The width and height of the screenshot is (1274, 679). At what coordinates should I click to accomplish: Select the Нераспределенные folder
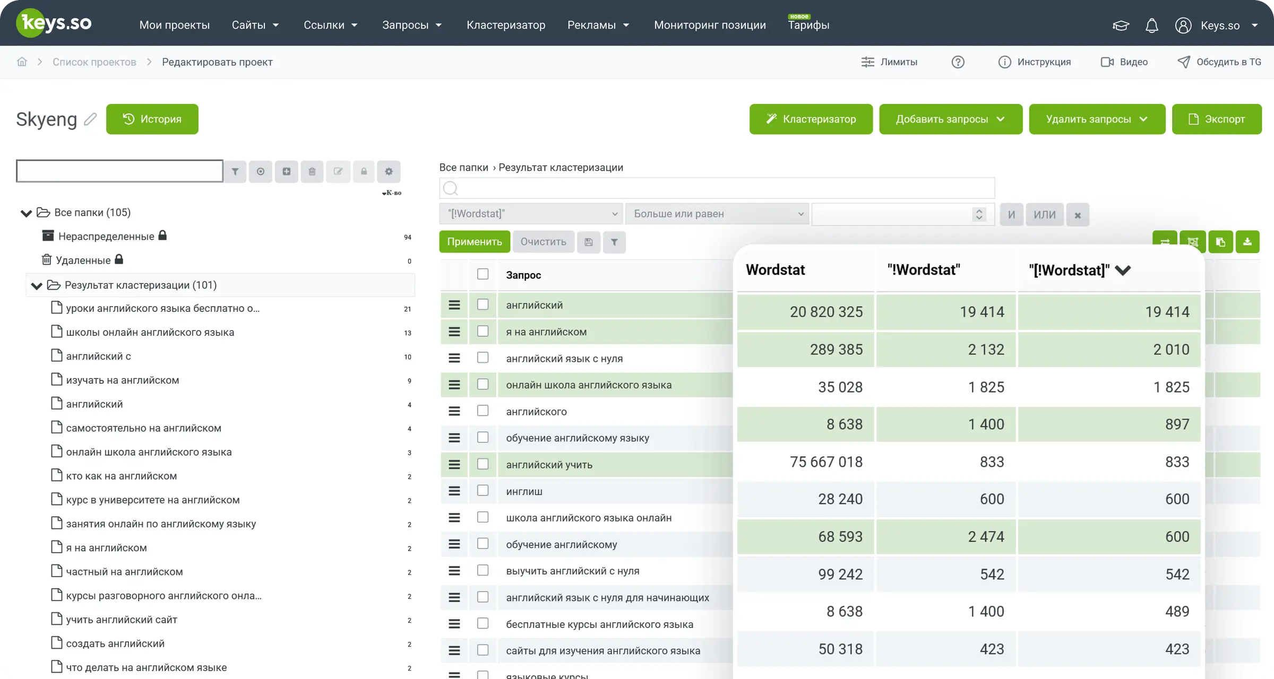(106, 236)
